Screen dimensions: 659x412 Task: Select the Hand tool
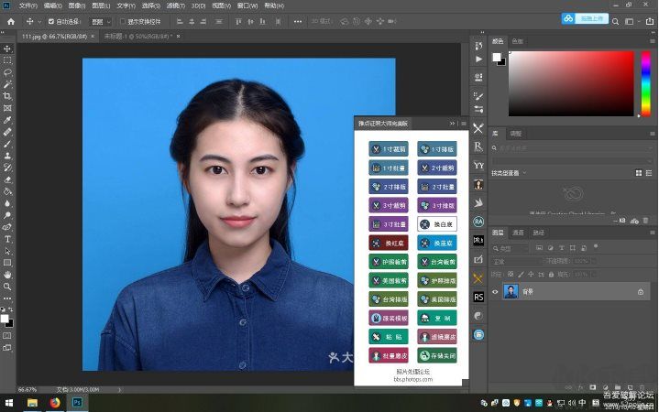click(7, 274)
